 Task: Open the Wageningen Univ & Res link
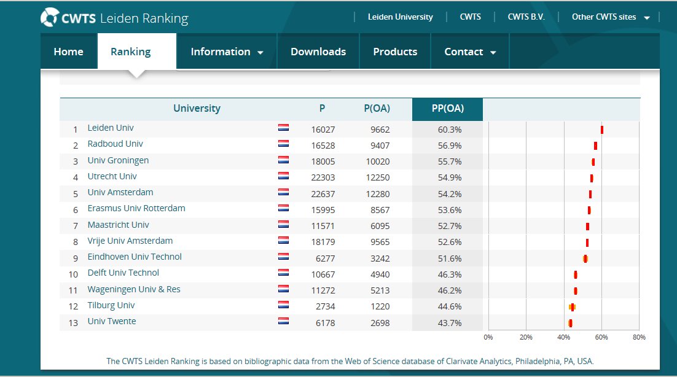134,289
